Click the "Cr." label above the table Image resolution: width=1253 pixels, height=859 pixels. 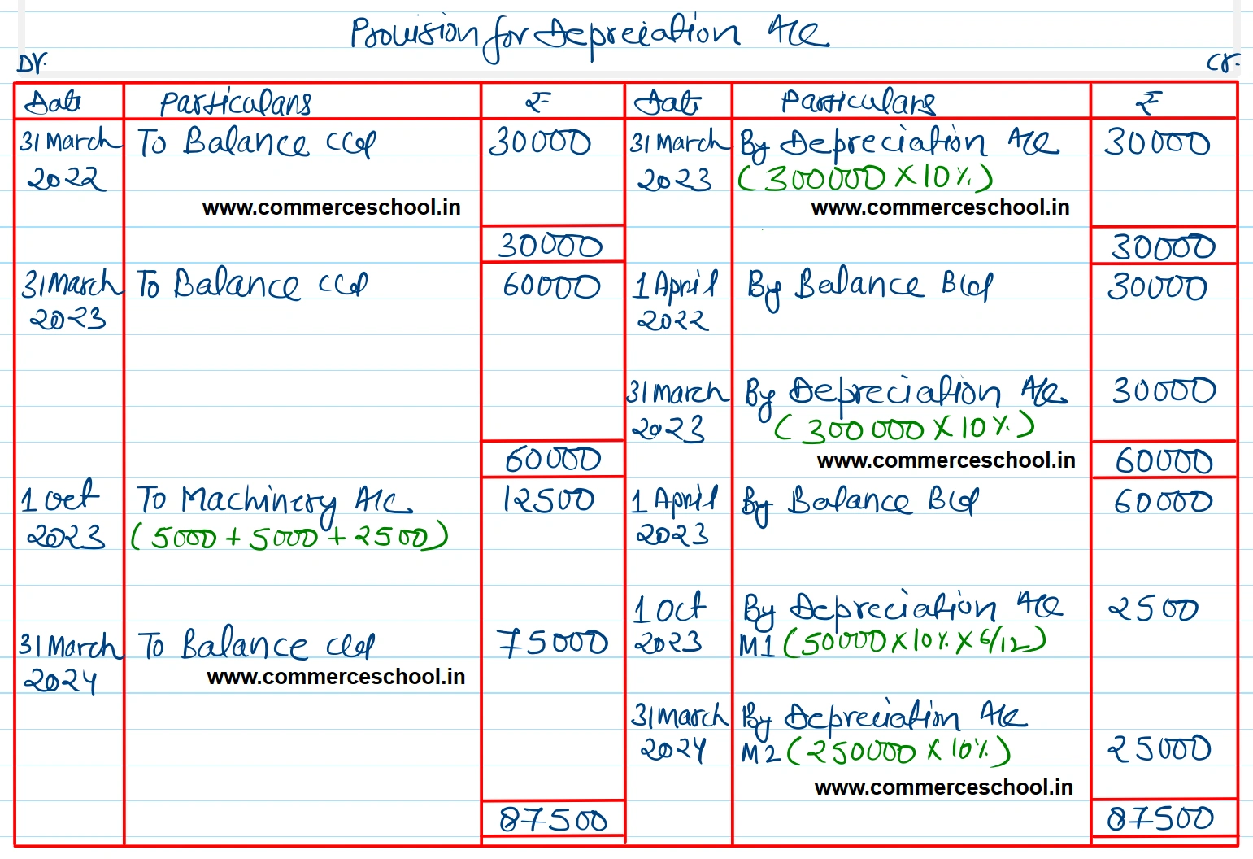pyautogui.click(x=1222, y=63)
